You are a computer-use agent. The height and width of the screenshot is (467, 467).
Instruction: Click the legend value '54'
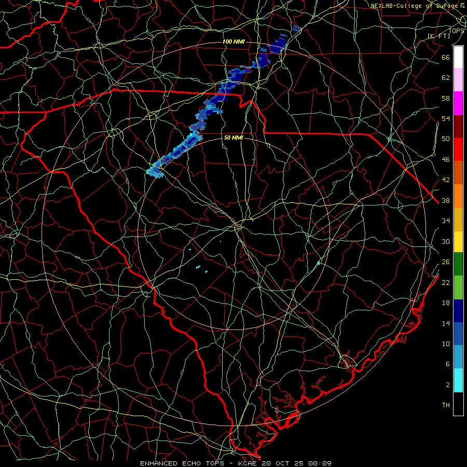(446, 118)
